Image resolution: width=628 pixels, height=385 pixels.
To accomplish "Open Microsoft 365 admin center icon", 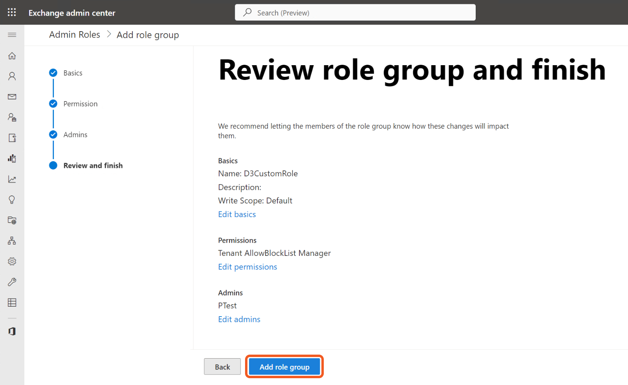I will (12, 331).
